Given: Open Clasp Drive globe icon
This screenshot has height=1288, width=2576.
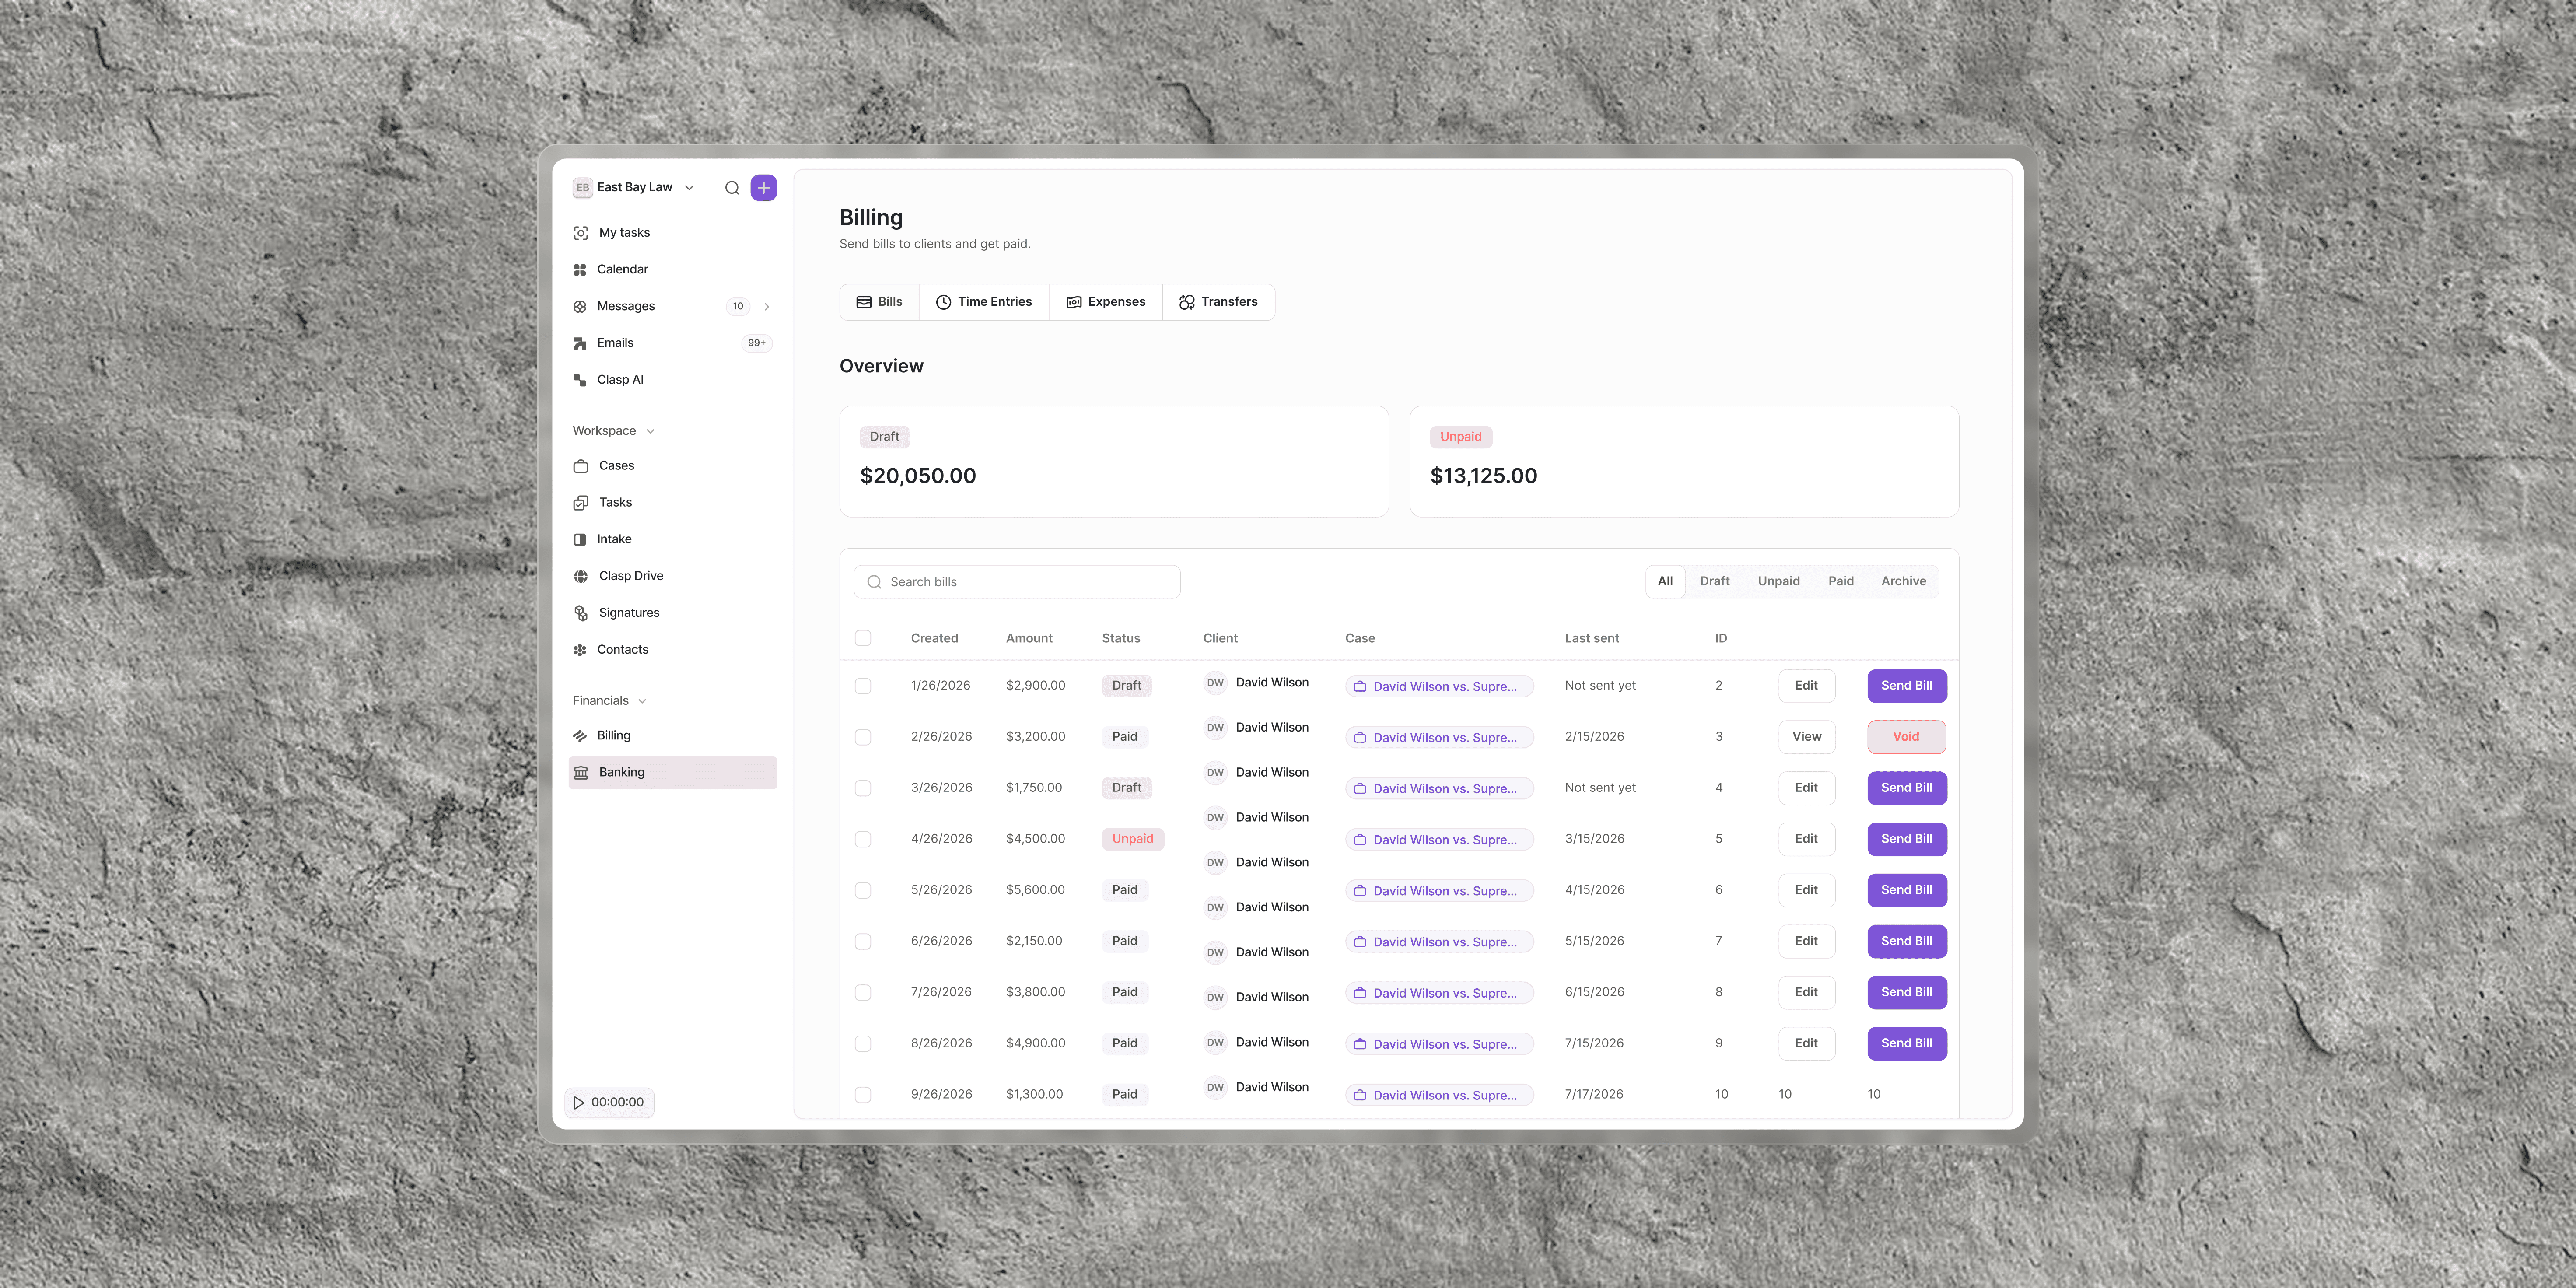Looking at the screenshot, I should [x=581, y=576].
